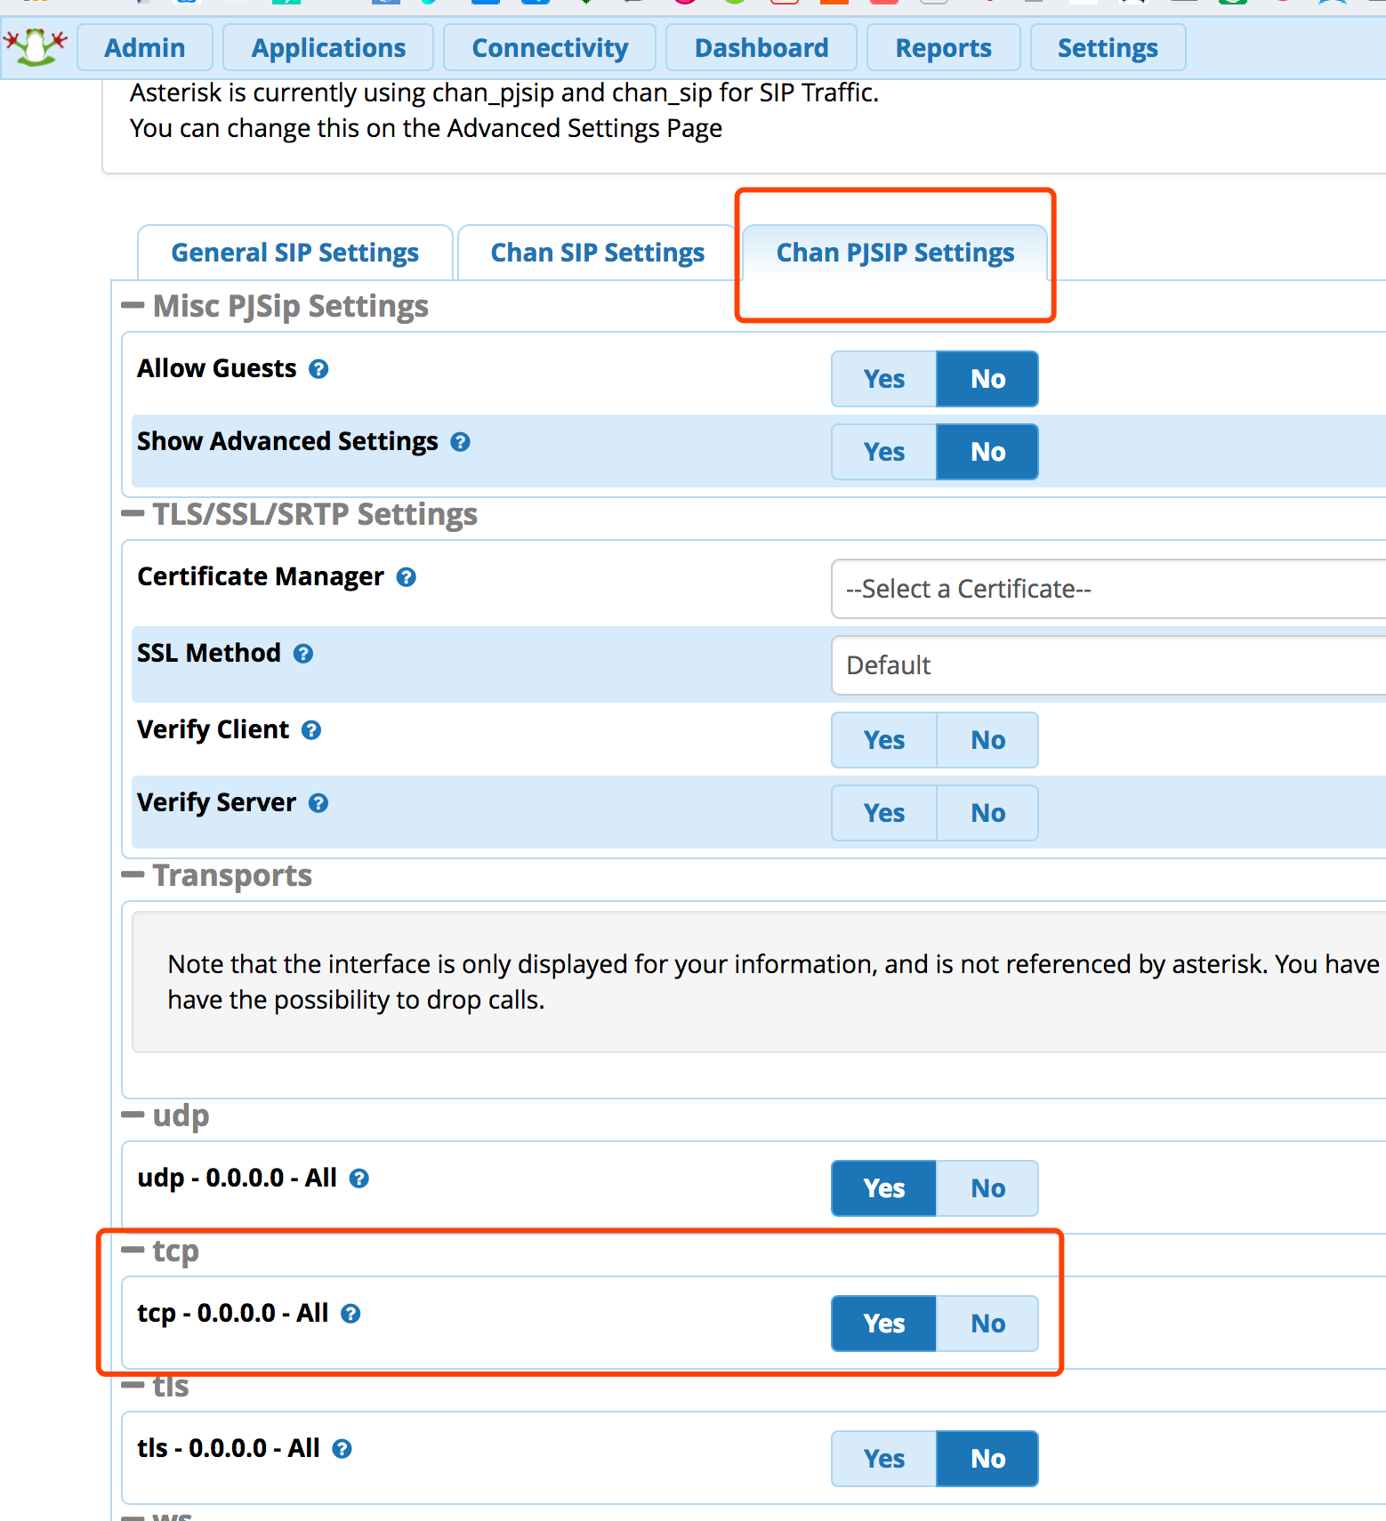Open help for Certificate Manager
The width and height of the screenshot is (1386, 1521).
point(407,577)
